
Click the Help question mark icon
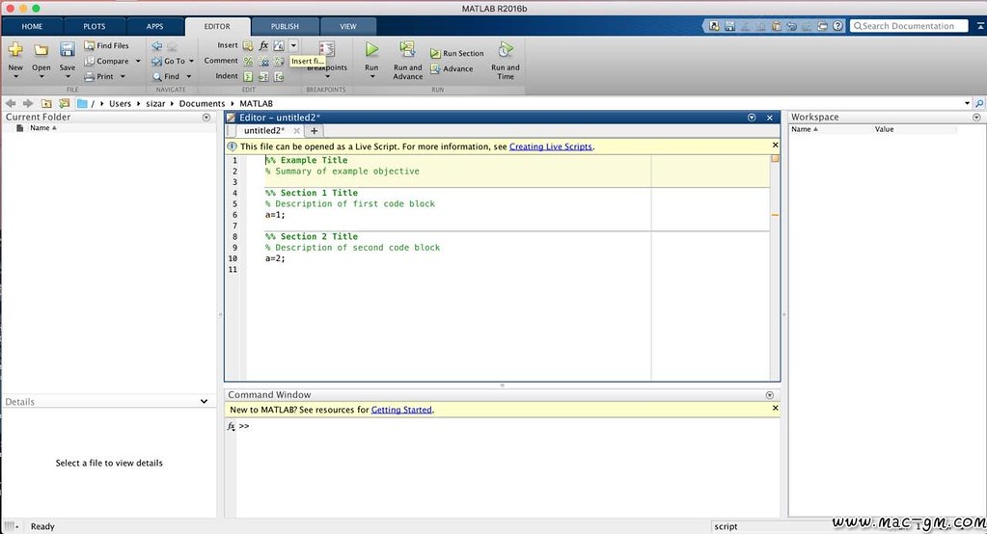[837, 26]
